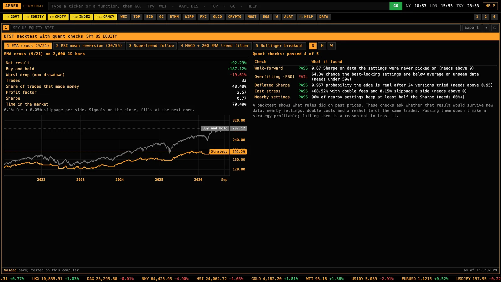Open the MOST shortcut
The width and height of the screenshot is (501, 282).
click(252, 17)
